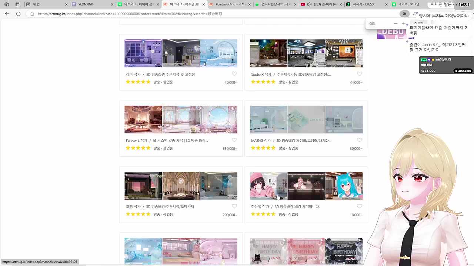Click the 18,000~ price of 하뉴얼 작가

[356, 215]
